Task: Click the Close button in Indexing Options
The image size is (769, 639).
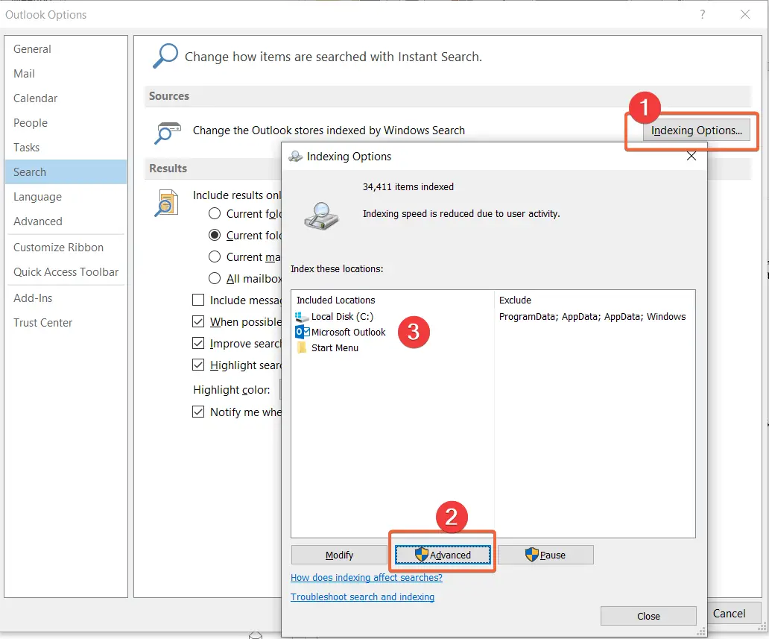Action: click(x=648, y=616)
